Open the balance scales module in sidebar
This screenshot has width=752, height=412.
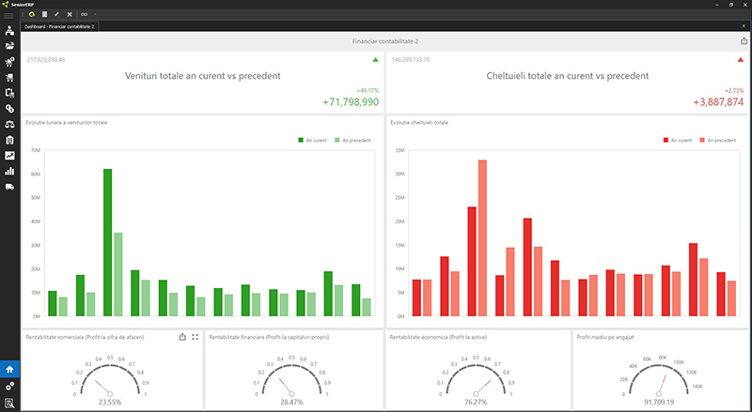click(9, 124)
